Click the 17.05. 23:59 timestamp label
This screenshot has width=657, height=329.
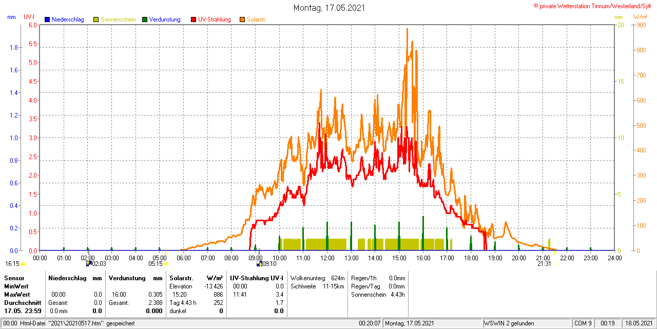click(23, 311)
